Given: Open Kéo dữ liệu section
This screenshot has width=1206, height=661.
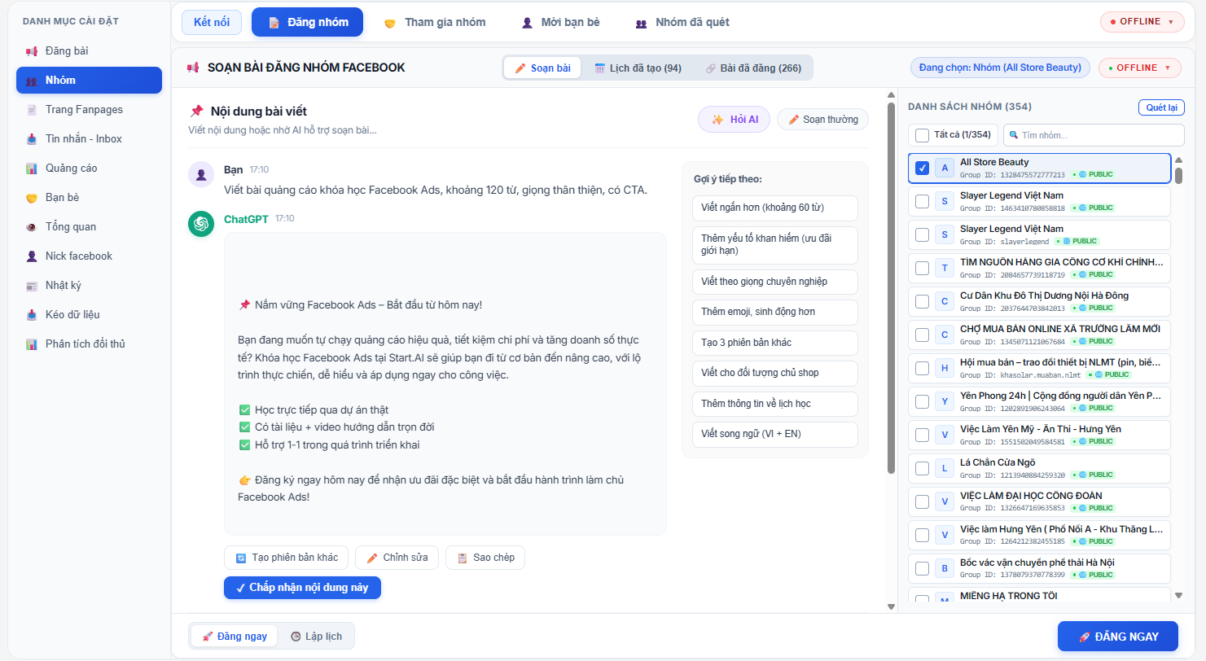Looking at the screenshot, I should (x=89, y=315).
